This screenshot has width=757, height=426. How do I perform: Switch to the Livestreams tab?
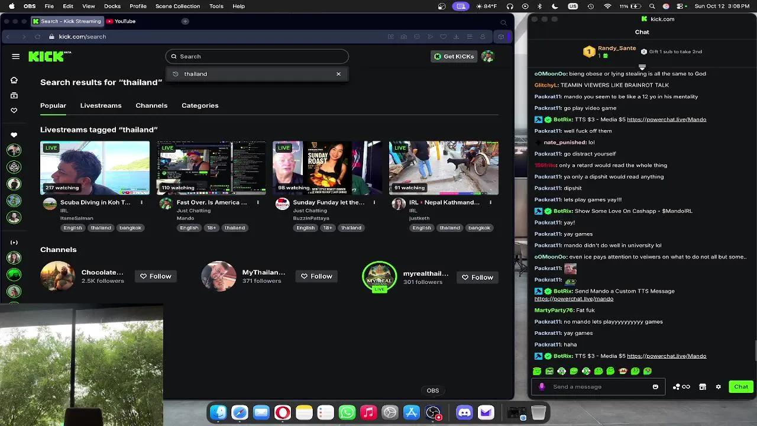click(x=101, y=105)
